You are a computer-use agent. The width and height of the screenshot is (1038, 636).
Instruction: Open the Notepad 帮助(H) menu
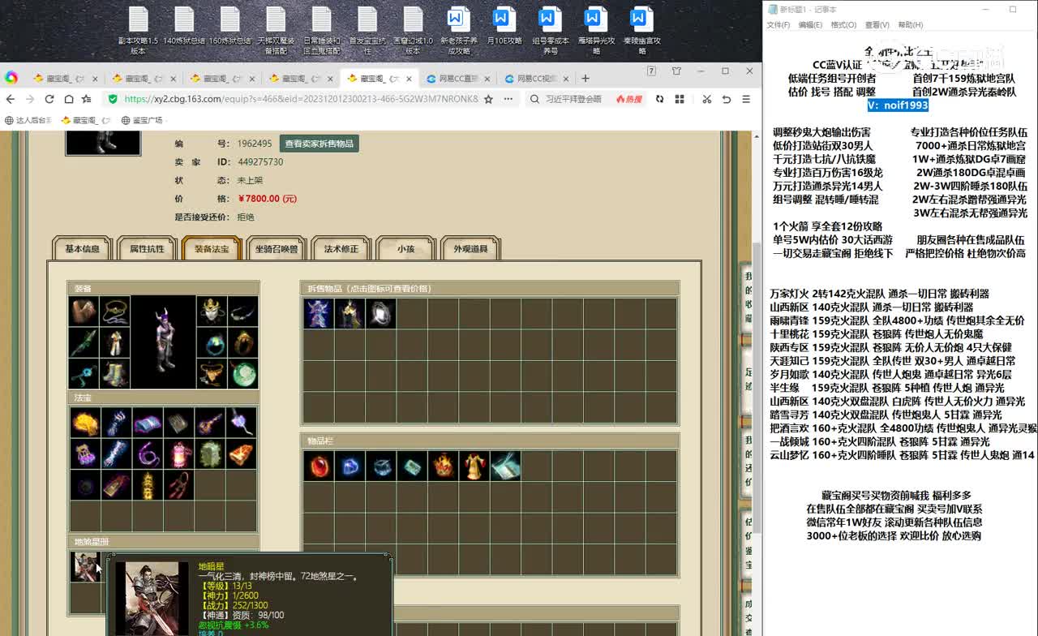coord(911,25)
